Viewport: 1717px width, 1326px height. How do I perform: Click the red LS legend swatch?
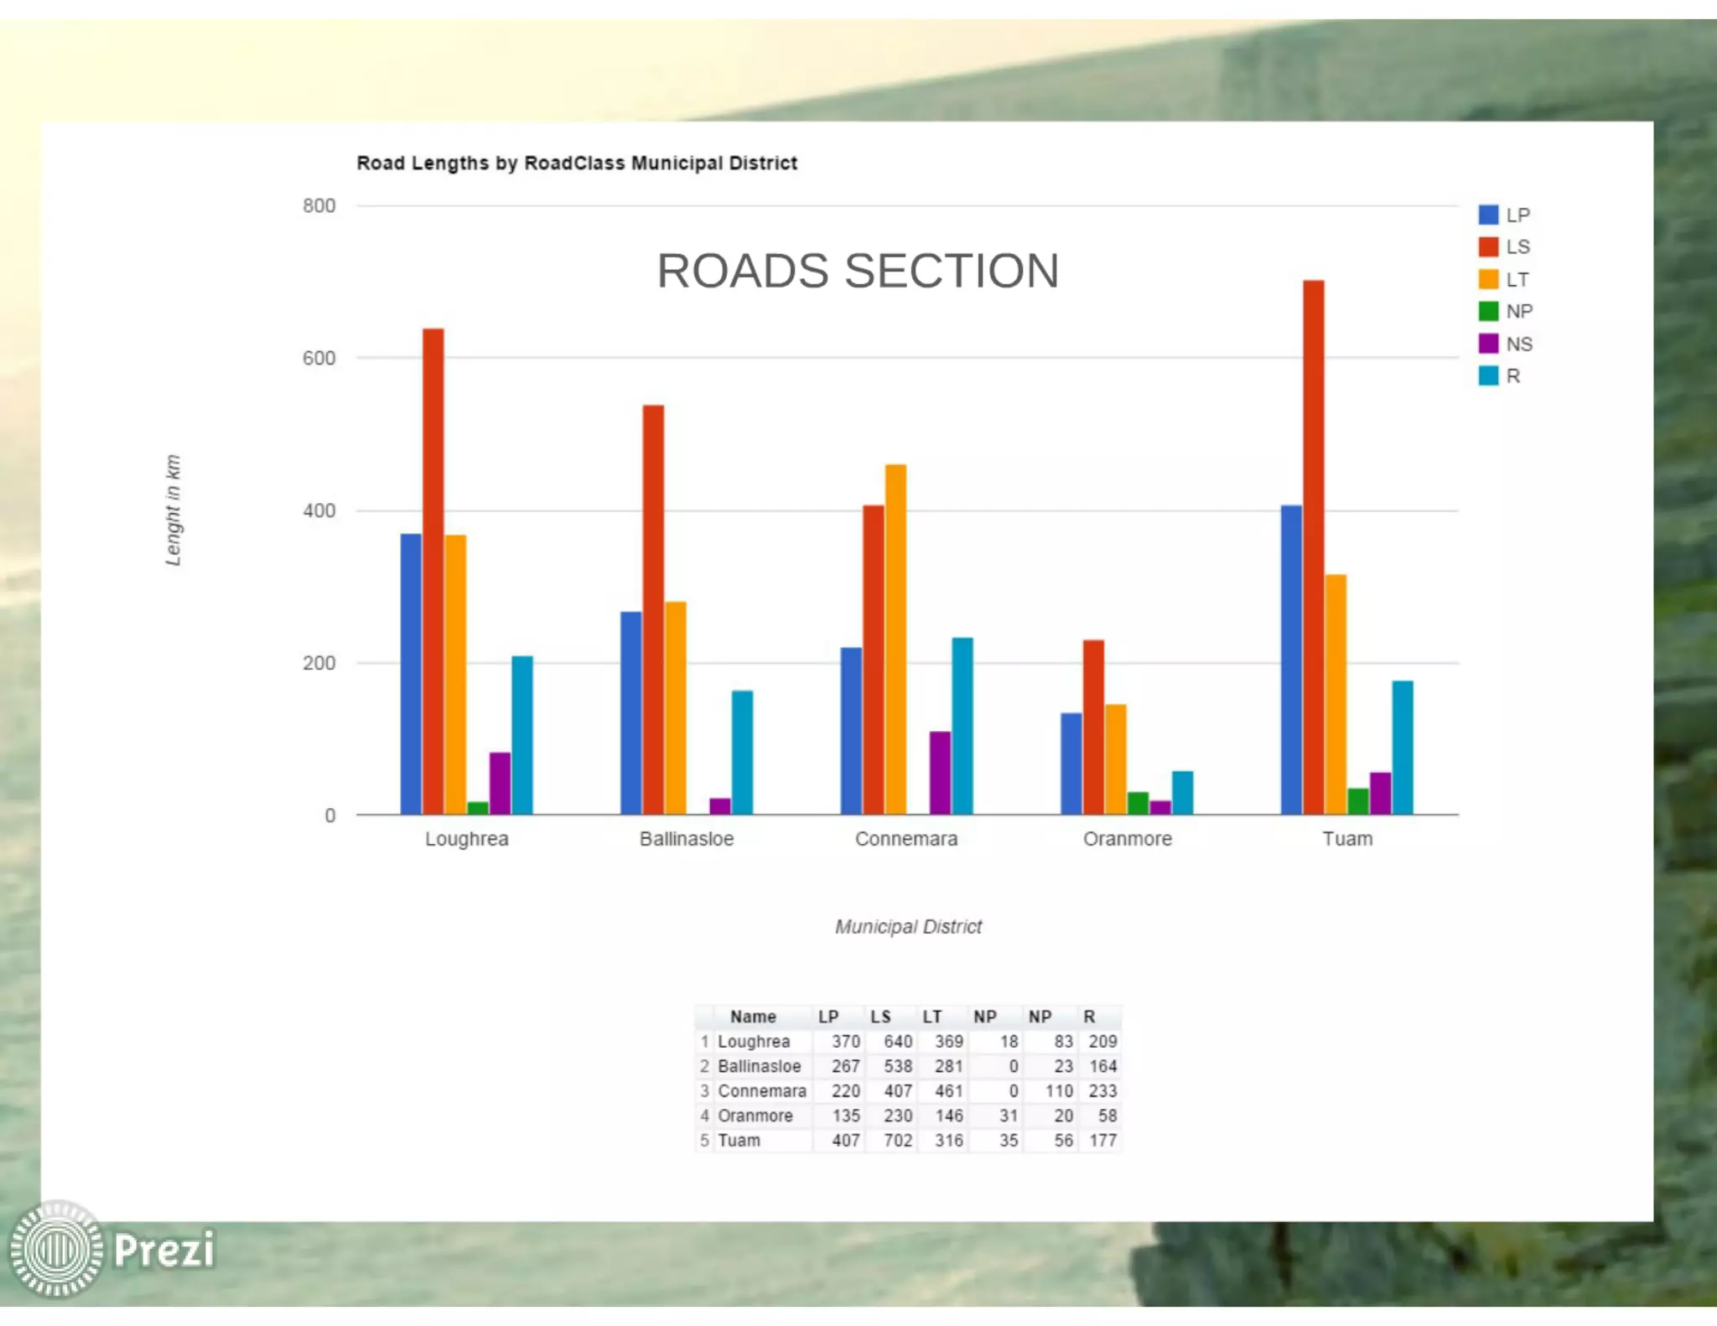point(1488,247)
